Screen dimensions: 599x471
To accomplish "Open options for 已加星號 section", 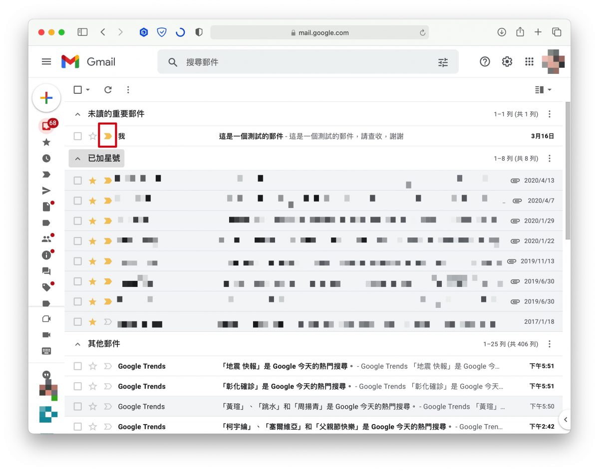I will 550,159.
